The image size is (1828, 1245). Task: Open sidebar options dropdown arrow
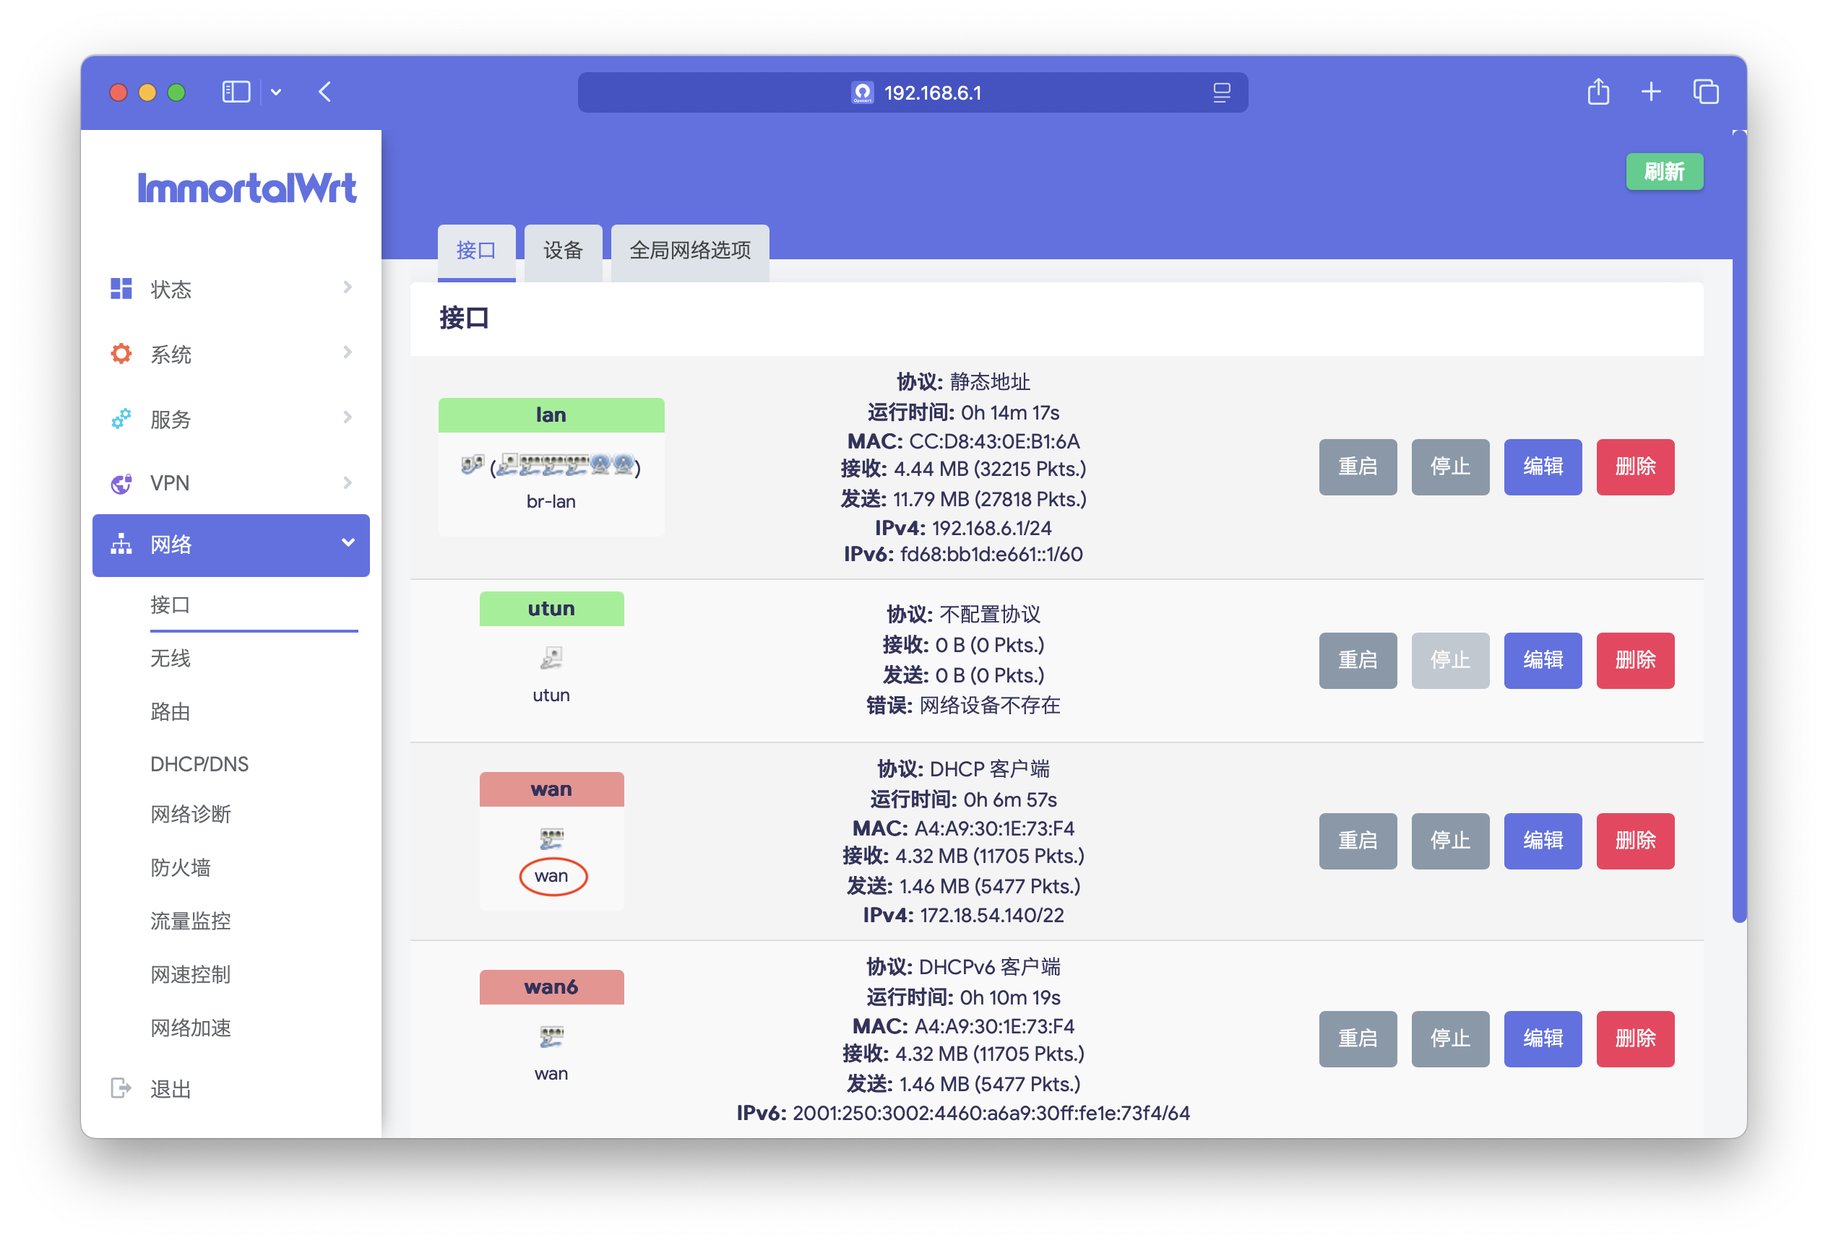click(276, 92)
